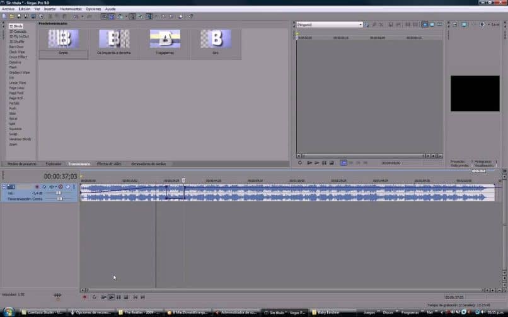Undo the last action in the toolbar

(x=76, y=16)
